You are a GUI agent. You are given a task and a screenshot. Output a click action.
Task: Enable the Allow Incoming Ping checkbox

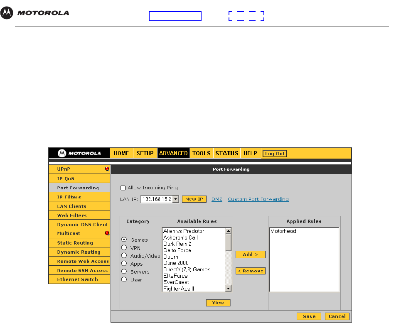pos(123,188)
